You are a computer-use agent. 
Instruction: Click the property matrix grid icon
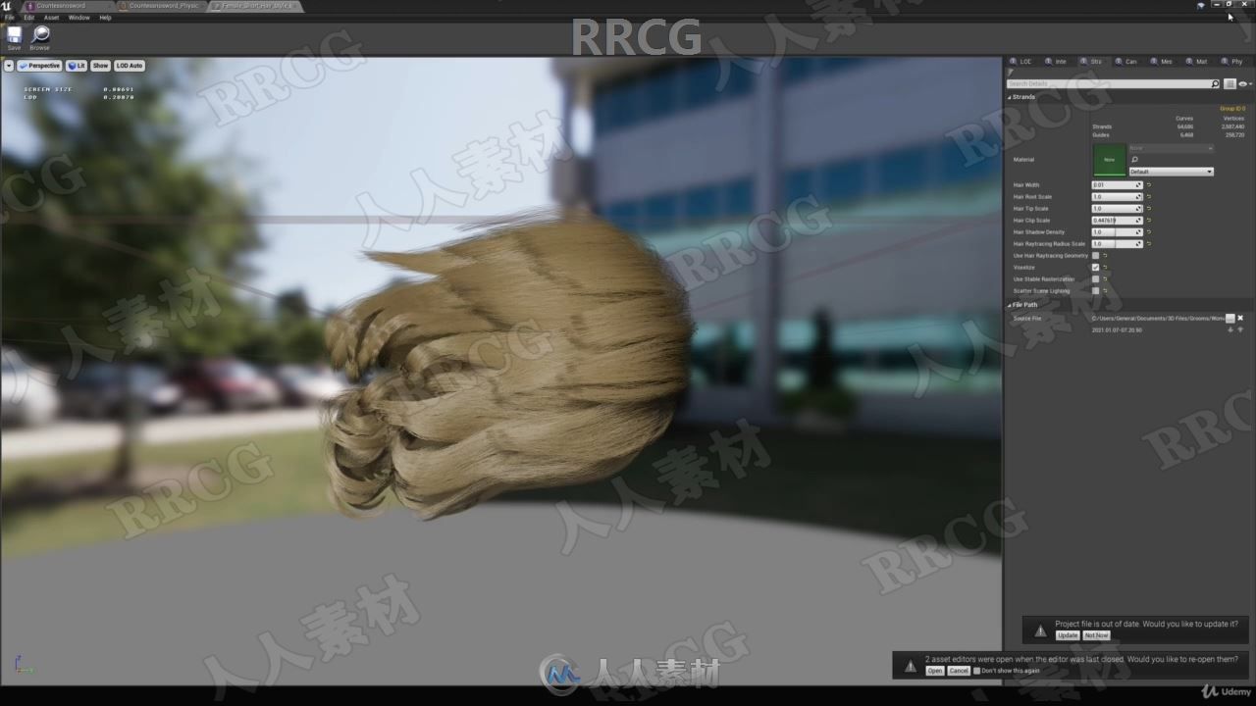pos(1230,84)
